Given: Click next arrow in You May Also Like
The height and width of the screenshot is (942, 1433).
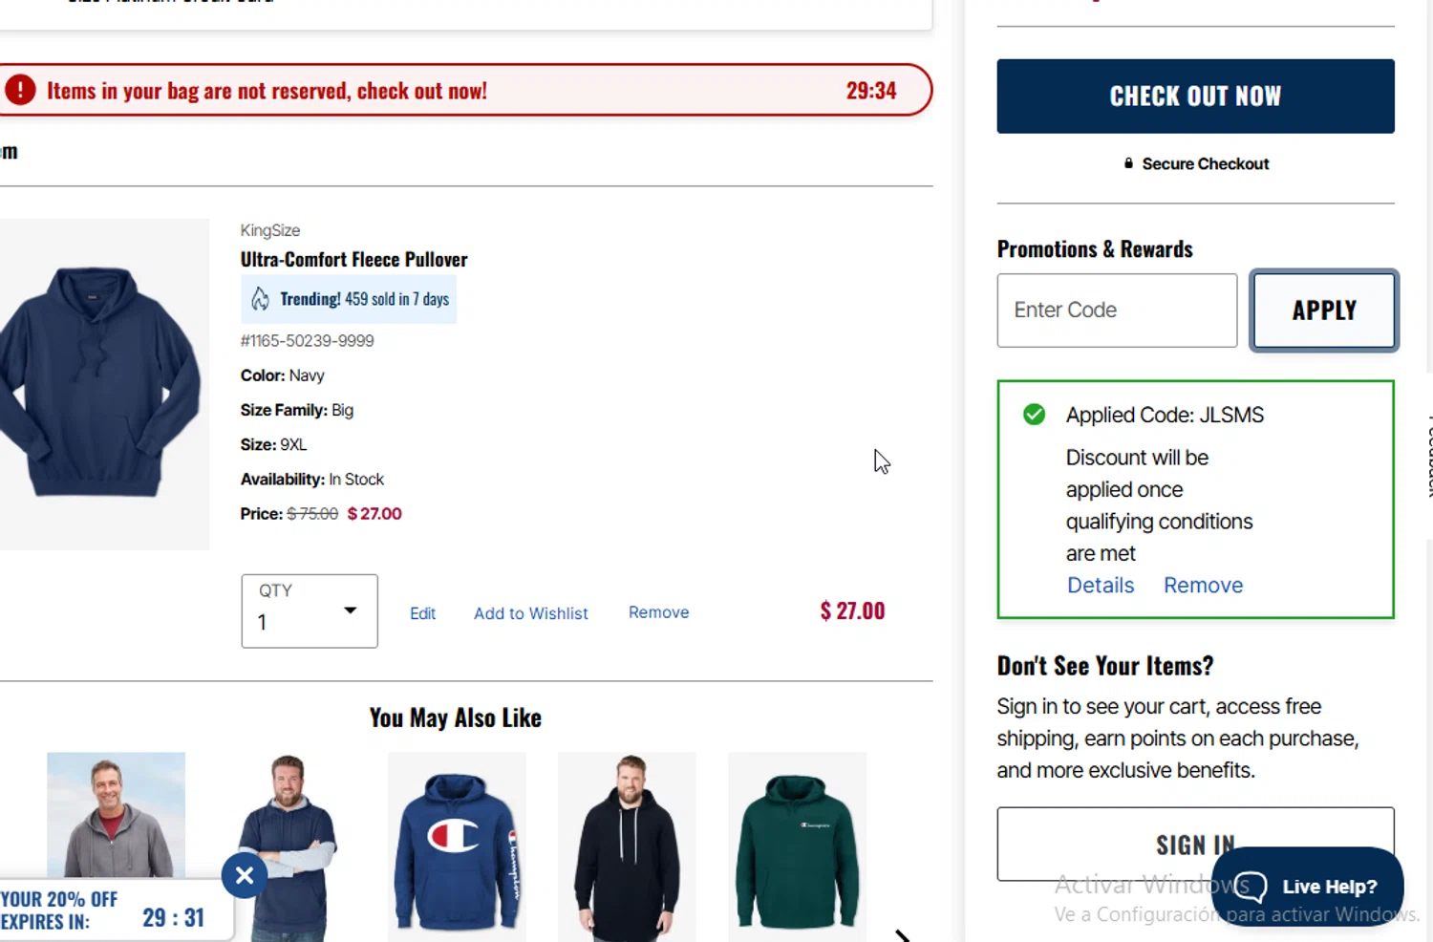Looking at the screenshot, I should [902, 934].
